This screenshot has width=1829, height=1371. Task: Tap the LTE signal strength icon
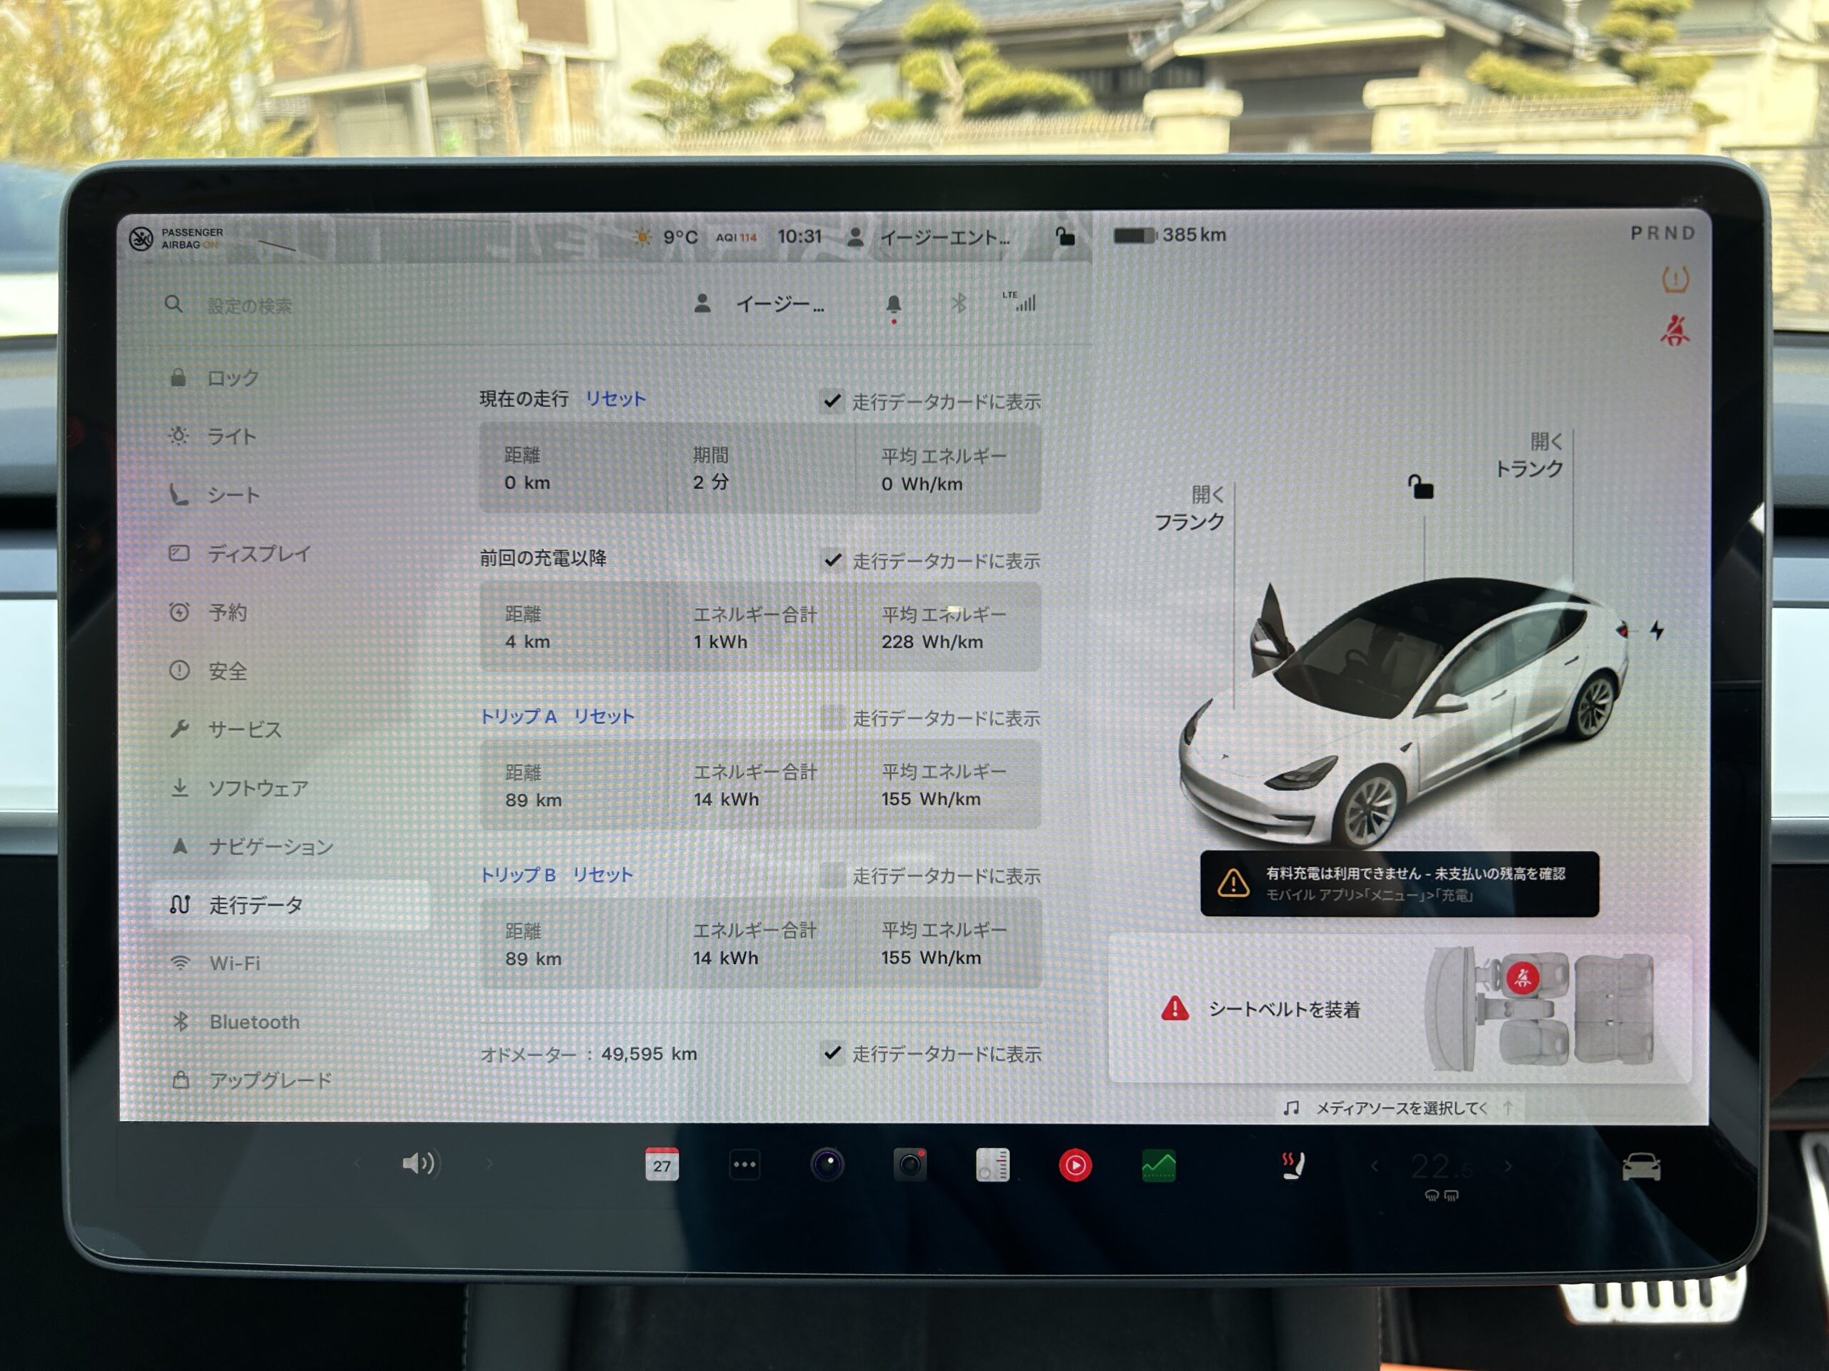coord(1020,301)
